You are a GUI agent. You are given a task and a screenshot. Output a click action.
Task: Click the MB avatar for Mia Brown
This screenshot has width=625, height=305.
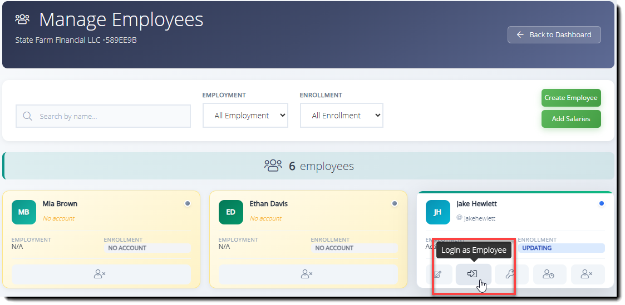(x=24, y=212)
